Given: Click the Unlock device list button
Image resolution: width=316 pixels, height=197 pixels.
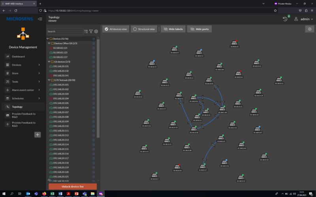Looking at the screenshot, I should 73,186.
